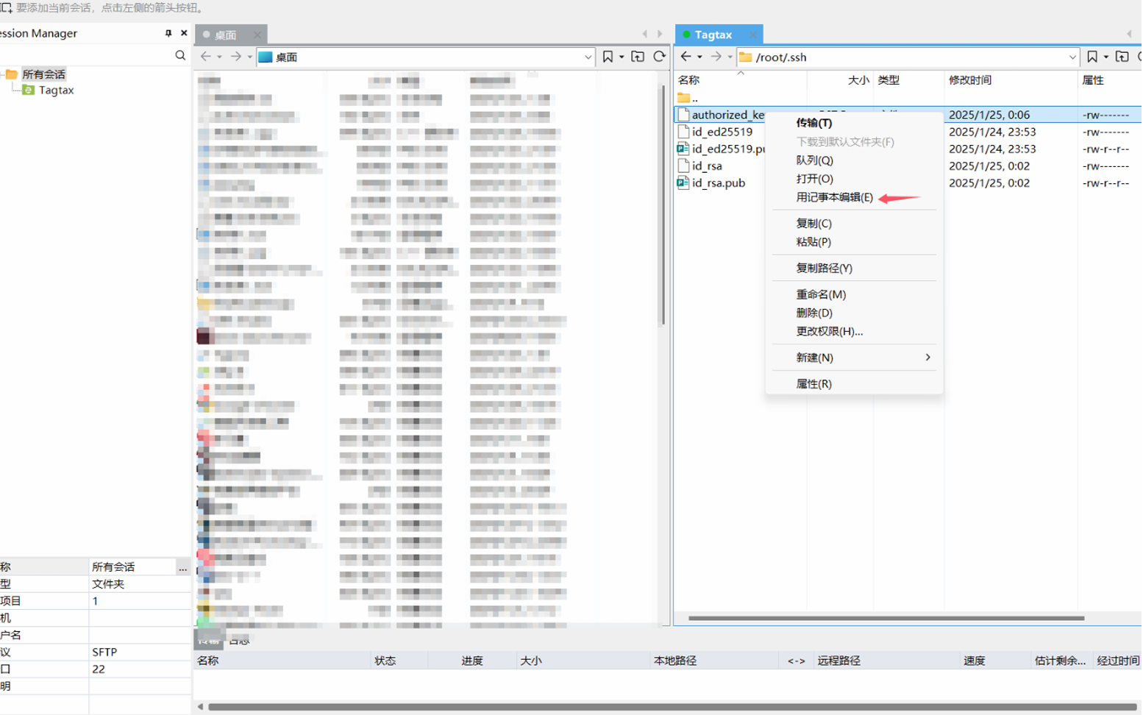The width and height of the screenshot is (1143, 715).
Task: Select 更改权限(H)... in the context menu
Action: (x=829, y=331)
